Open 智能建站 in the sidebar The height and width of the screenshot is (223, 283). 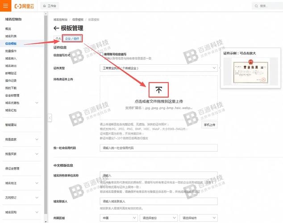11,125
